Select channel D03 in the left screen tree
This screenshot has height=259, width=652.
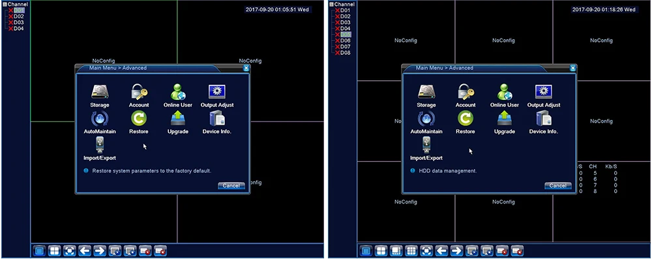point(19,22)
